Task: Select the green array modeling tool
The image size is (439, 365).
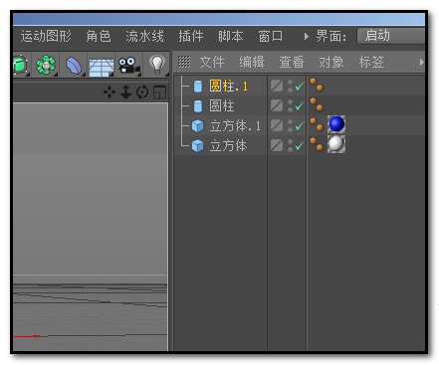Action: 46,65
